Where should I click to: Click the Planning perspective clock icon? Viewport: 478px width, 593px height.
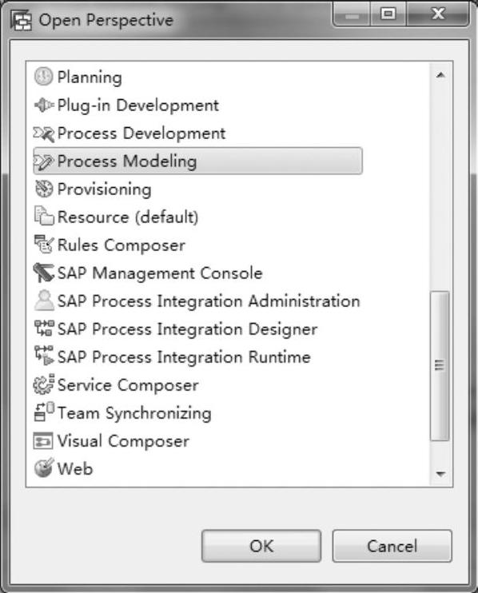point(43,77)
